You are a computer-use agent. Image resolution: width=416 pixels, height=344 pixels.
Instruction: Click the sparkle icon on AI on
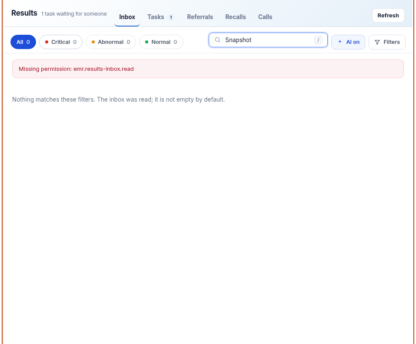[x=340, y=42]
